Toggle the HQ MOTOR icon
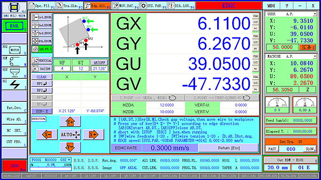 (x=15, y=50)
